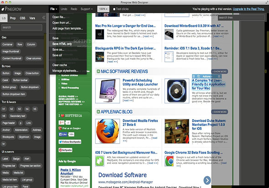This screenshot has width=269, height=188.
Task: Click the Mac Pro article thumbnail
Action: [x=100, y=34]
